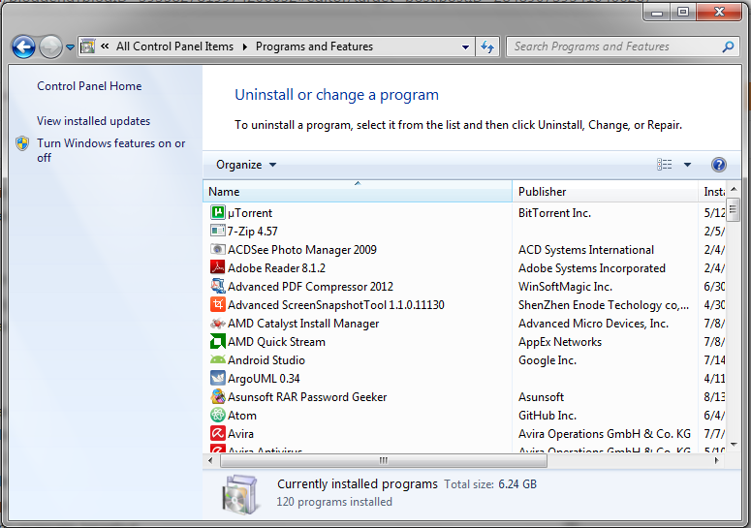Open View installed updates link

93,121
